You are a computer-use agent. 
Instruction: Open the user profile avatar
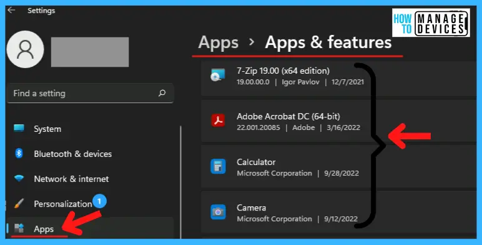point(25,49)
